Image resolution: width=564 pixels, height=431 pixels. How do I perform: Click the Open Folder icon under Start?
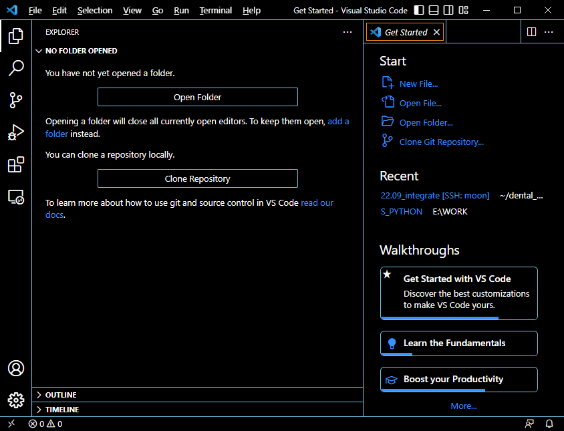click(x=388, y=121)
